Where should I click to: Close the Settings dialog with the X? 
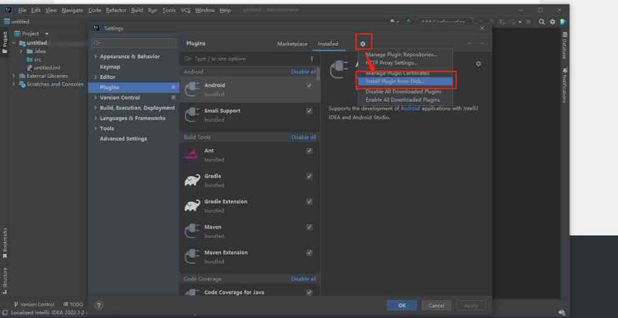[482, 28]
